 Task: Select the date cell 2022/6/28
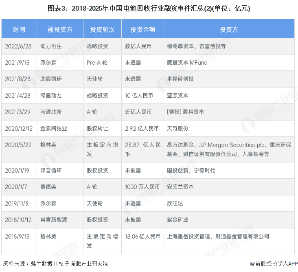tap(19, 46)
